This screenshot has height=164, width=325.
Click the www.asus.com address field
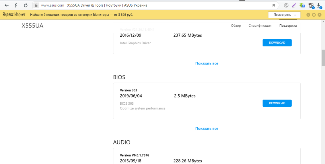point(52,5)
